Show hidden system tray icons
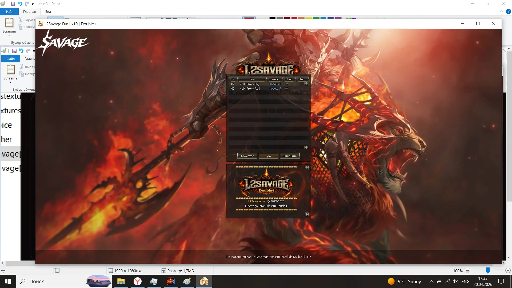 tap(431, 281)
